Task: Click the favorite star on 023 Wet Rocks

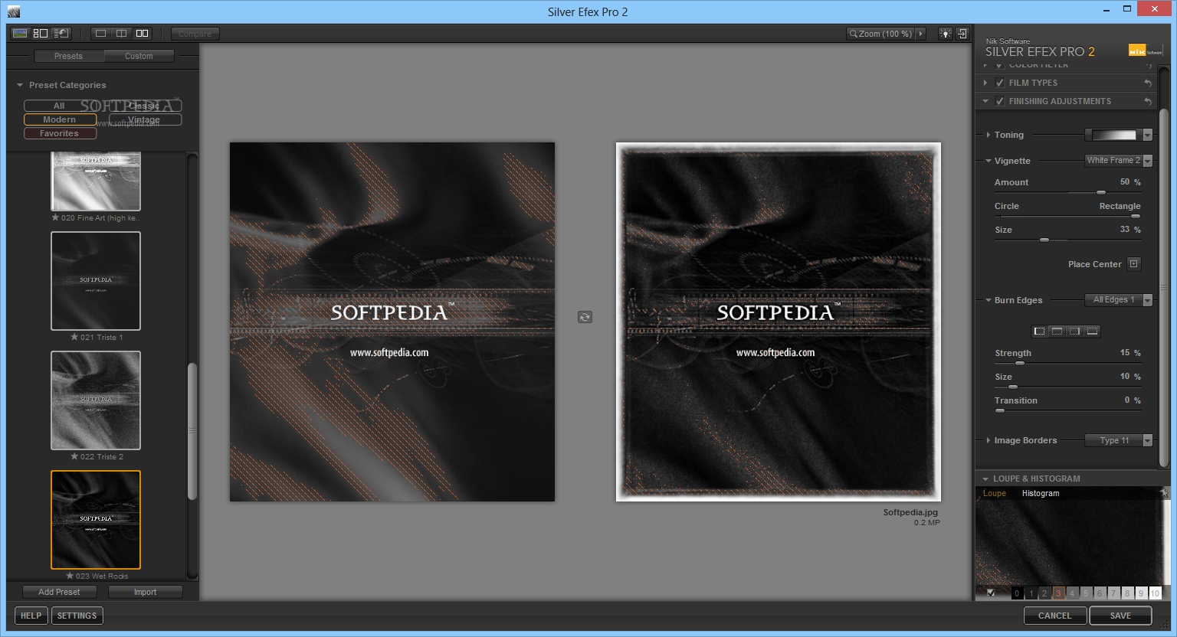Action: 70,576
